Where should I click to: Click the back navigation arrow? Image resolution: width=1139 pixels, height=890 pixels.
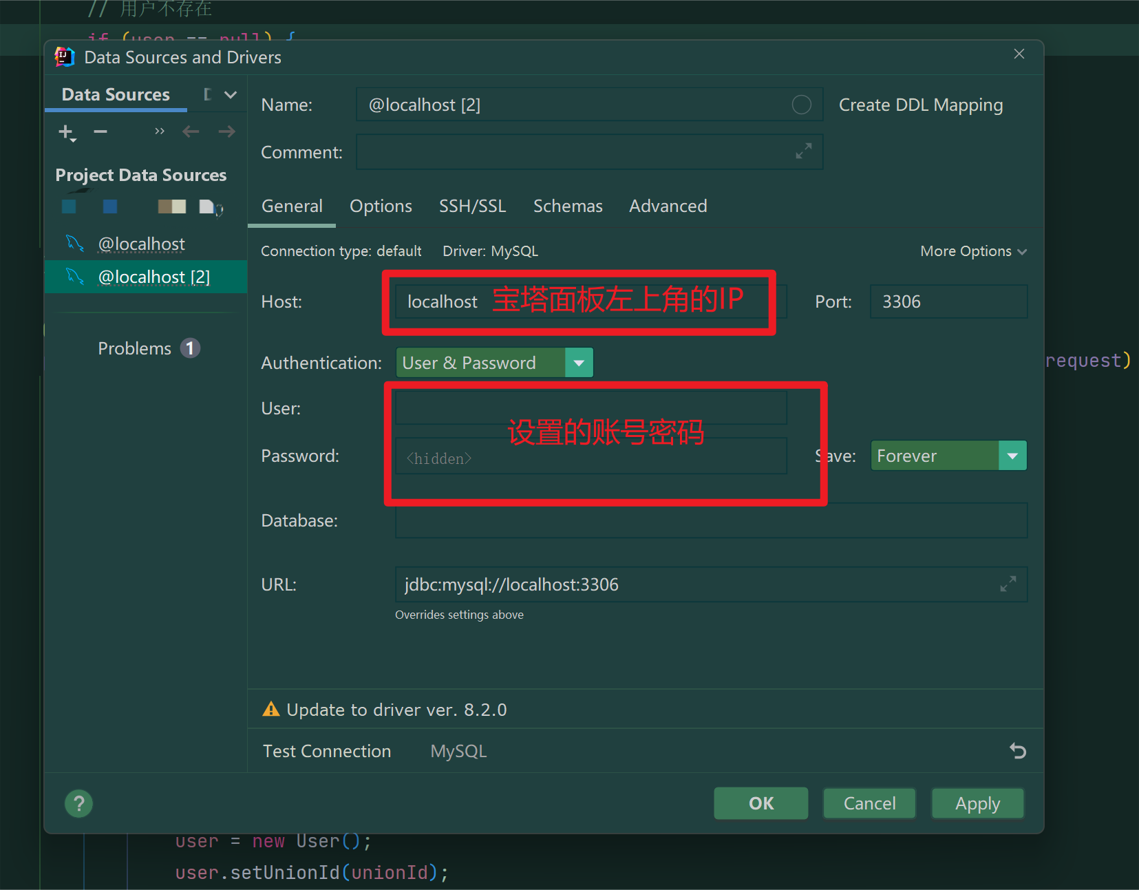coord(191,131)
